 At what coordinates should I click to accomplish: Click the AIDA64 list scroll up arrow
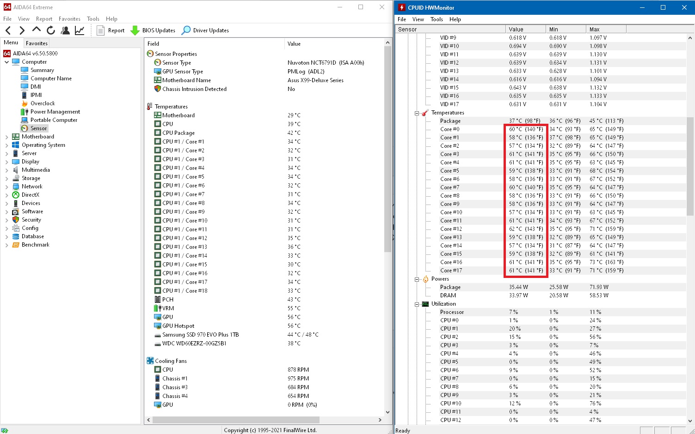click(x=387, y=42)
